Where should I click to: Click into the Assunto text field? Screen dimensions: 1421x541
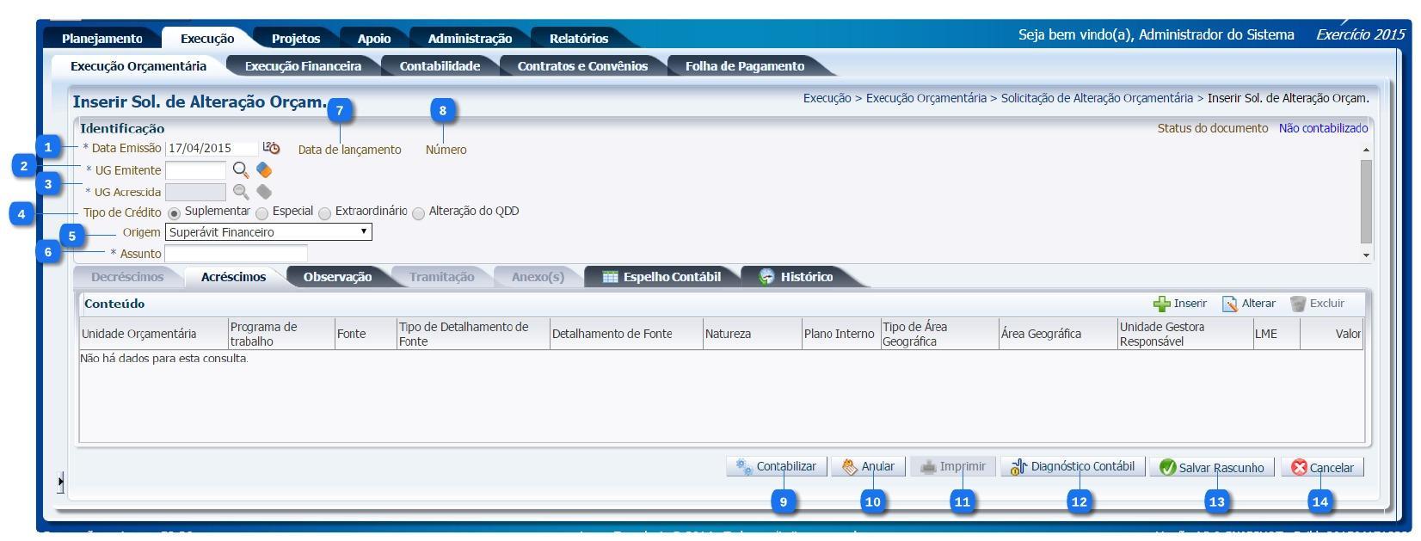pos(236,254)
